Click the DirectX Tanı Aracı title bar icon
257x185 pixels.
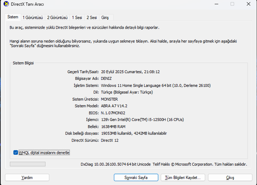(5, 4)
